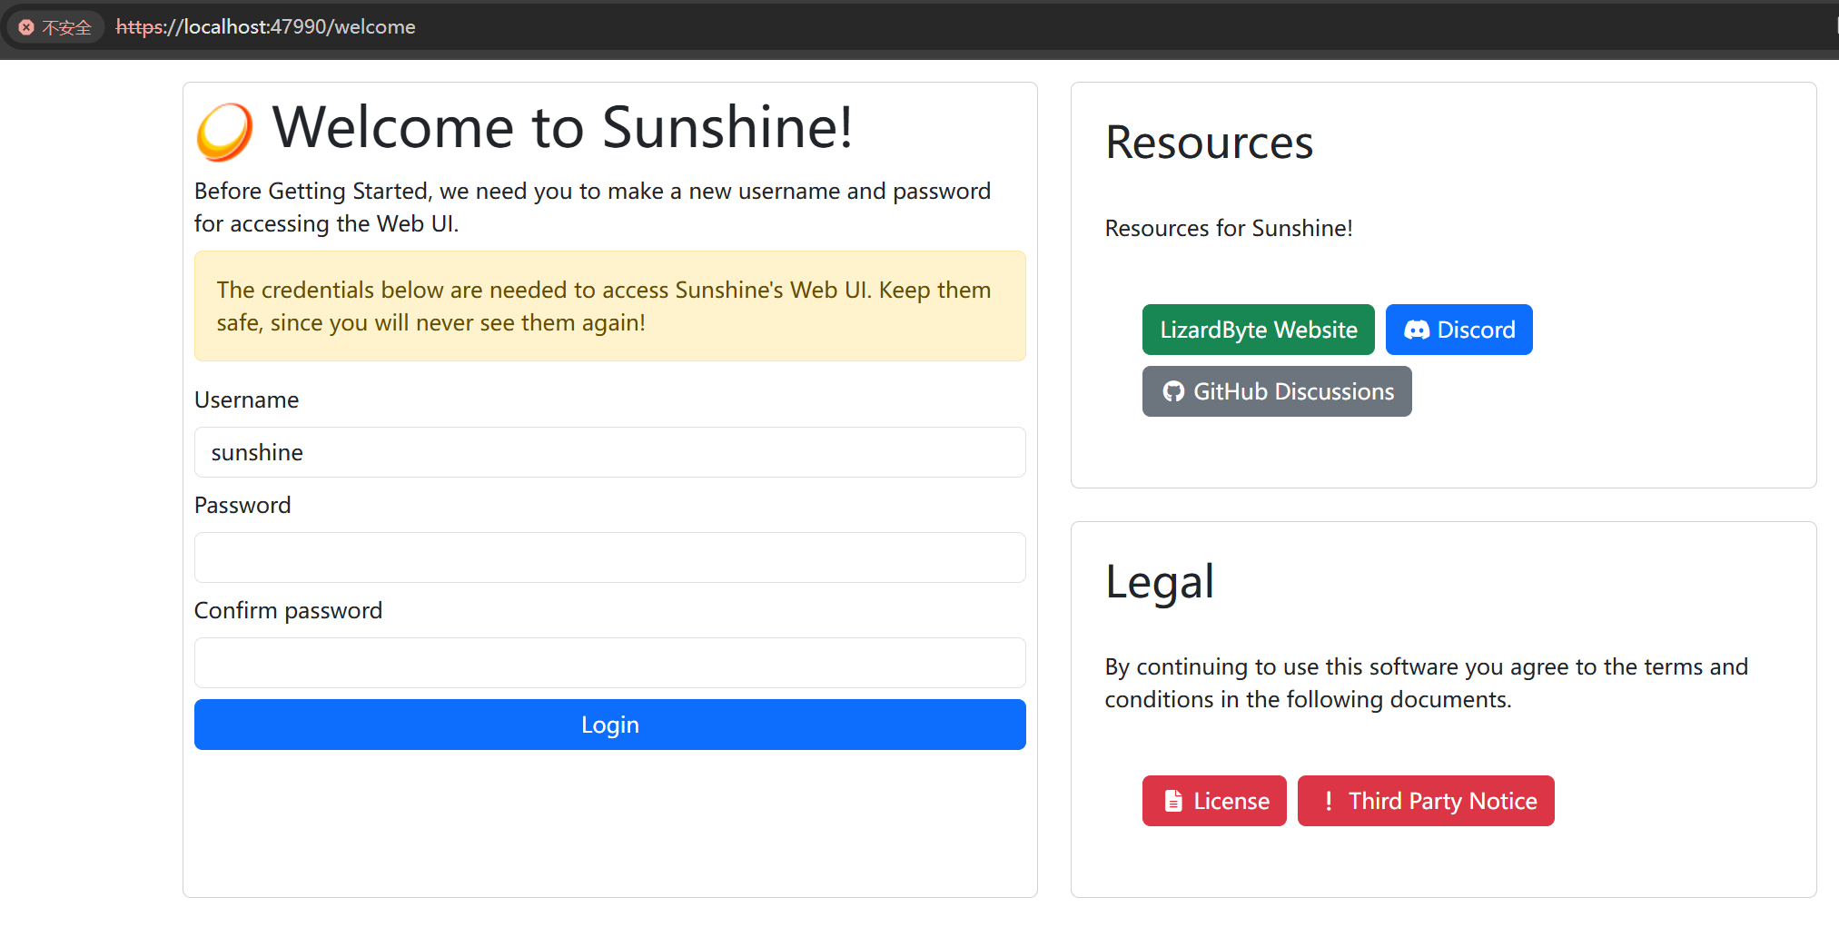Image resolution: width=1839 pixels, height=937 pixels.
Task: Click the Username label text
Action: point(246,400)
